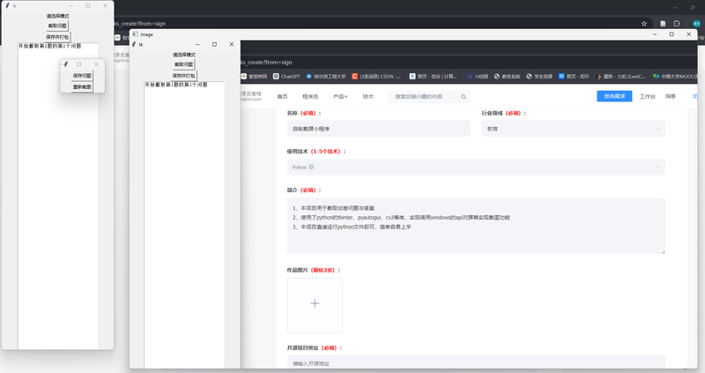
Task: Open the document icon next to the bookmark star
Action: [x=663, y=24]
